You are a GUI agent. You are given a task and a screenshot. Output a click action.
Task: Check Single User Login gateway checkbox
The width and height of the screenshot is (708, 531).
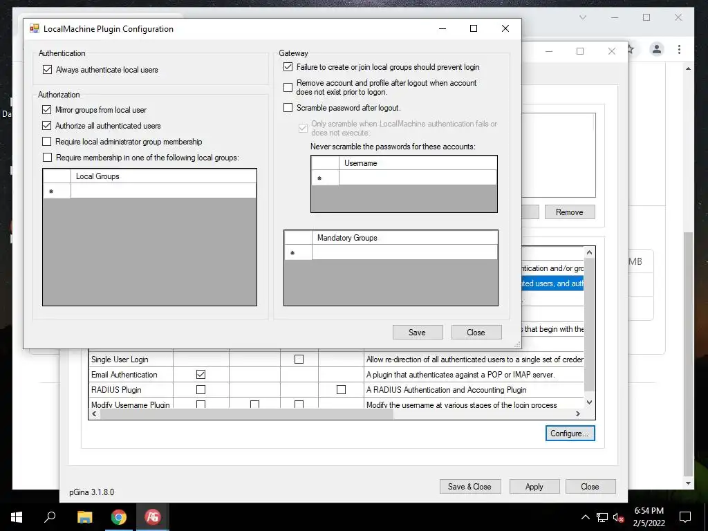299,360
